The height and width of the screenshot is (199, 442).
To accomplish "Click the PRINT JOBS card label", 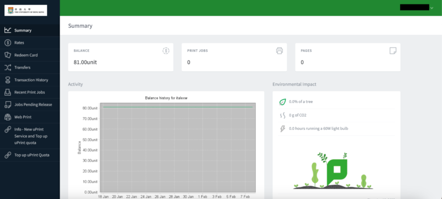I will (197, 51).
